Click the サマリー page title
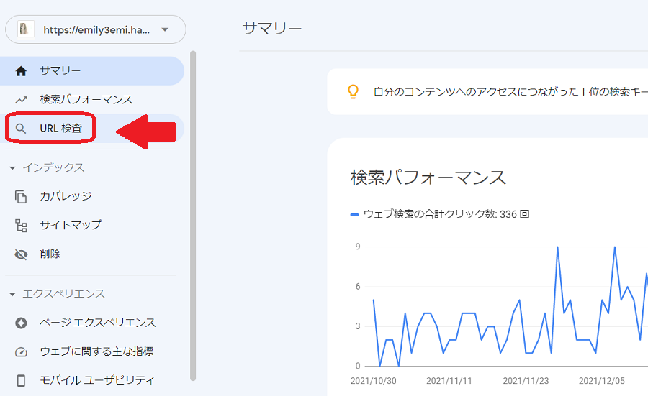Viewport: 648px width, 396px height. point(272,28)
